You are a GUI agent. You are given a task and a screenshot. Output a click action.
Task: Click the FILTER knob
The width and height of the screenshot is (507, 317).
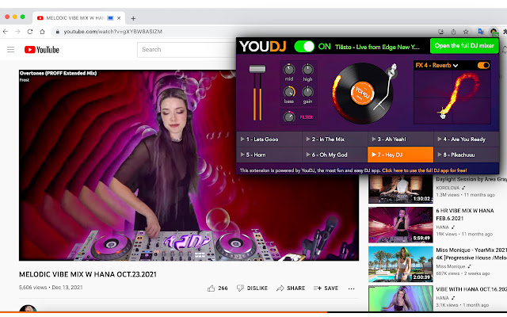288,116
